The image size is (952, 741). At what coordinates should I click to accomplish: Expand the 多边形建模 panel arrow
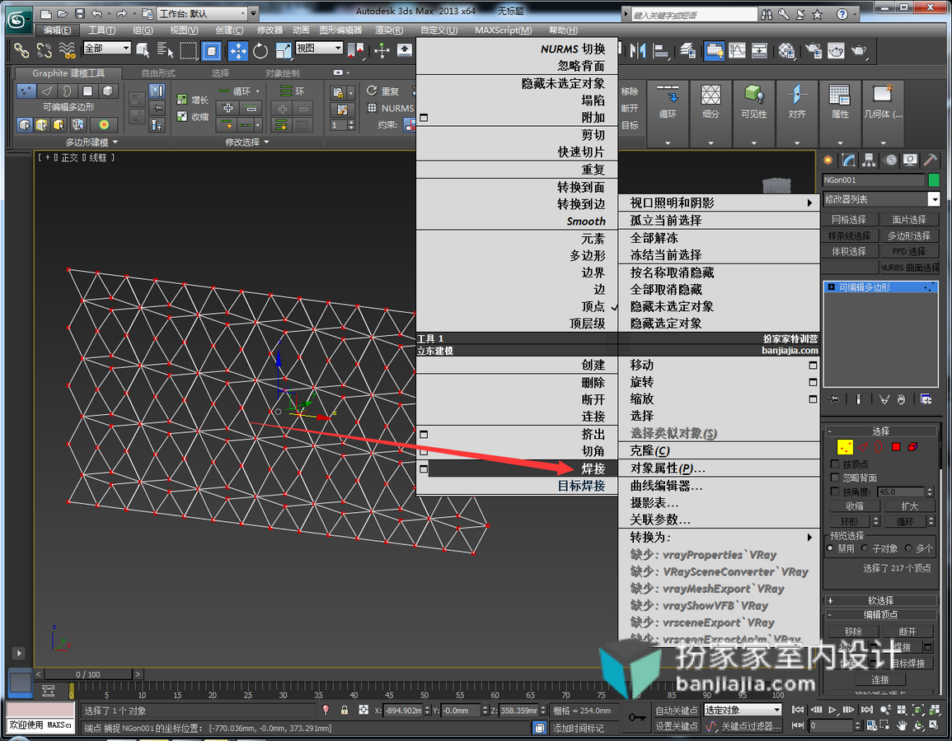115,142
